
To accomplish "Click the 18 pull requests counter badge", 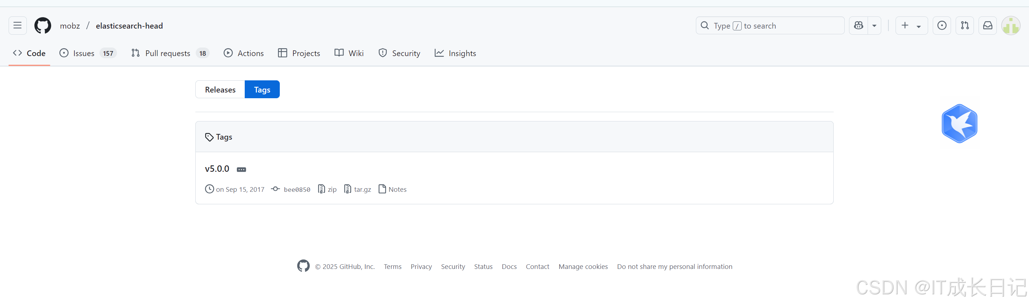I will click(203, 54).
